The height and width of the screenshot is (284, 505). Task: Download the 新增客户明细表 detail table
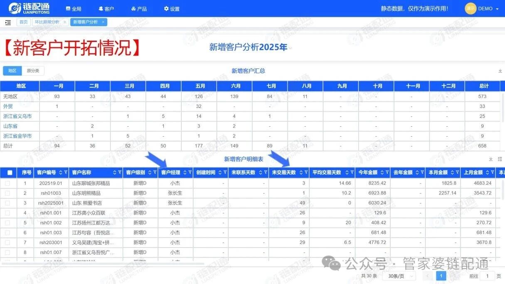[x=491, y=159]
